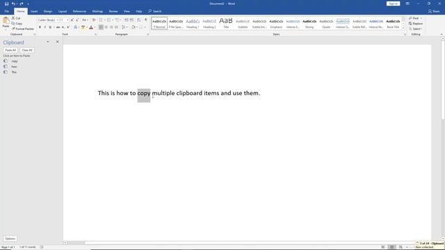
Task: Paste the 'copy' item from Clipboard pane
Action: coord(15,61)
